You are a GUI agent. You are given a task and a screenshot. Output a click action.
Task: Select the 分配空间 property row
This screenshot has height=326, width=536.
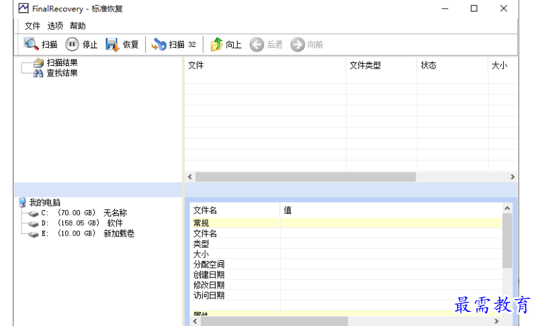point(346,264)
